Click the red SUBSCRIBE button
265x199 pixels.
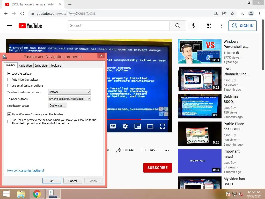coord(158,168)
